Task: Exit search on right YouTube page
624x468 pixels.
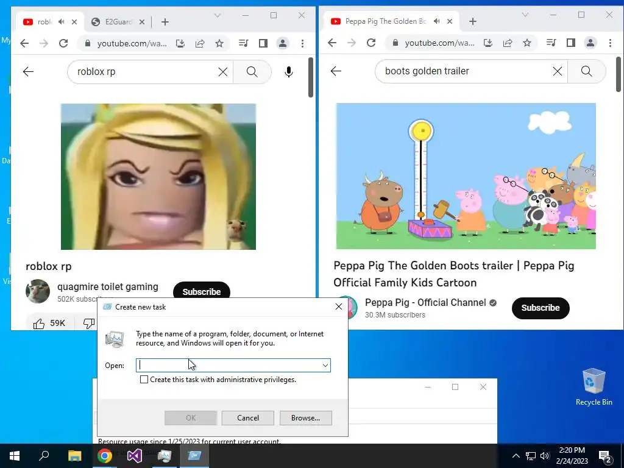Action: tap(336, 71)
